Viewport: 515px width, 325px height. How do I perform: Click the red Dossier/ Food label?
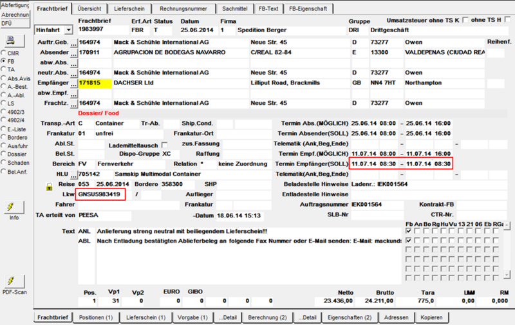[98, 113]
